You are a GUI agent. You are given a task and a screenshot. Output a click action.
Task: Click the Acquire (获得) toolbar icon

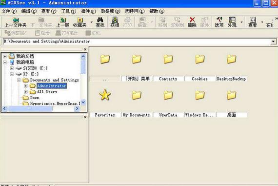(115, 22)
